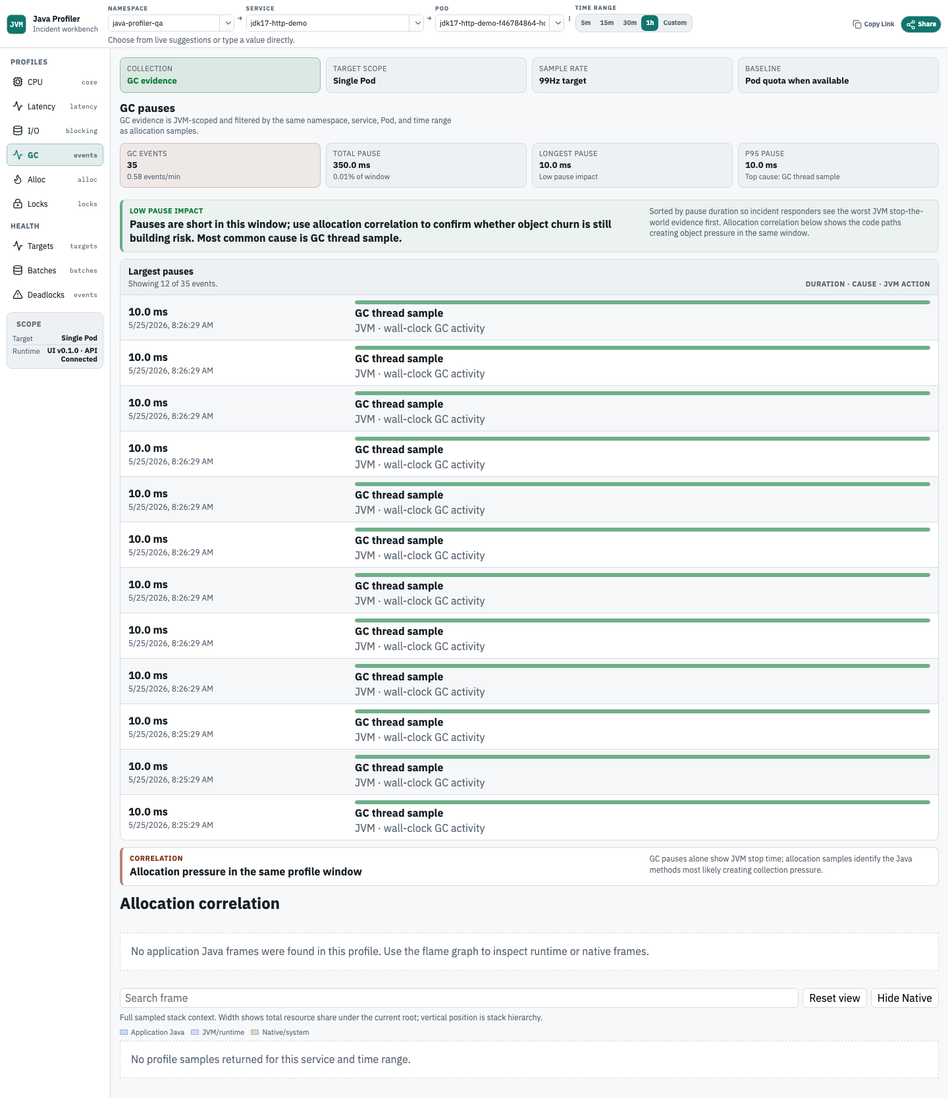The image size is (948, 1098).
Task: Select the Custom time range tab
Action: click(675, 23)
